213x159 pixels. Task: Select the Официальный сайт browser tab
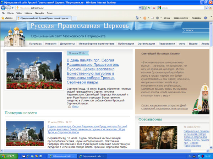tap(44, 18)
